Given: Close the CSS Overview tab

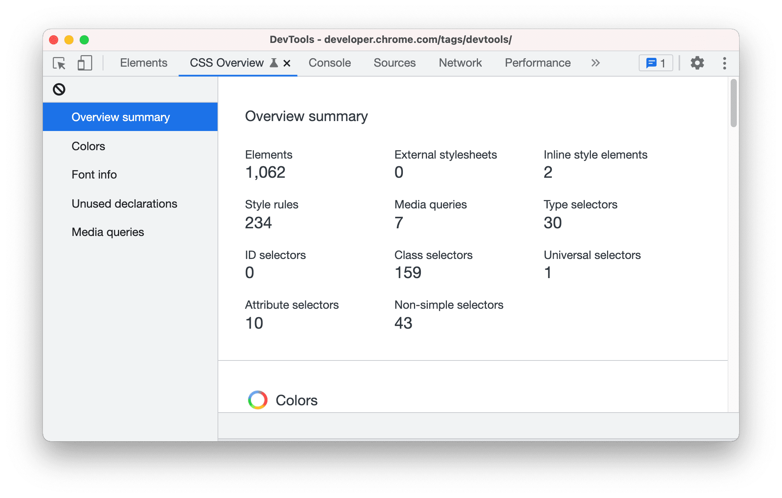Looking at the screenshot, I should tap(287, 63).
